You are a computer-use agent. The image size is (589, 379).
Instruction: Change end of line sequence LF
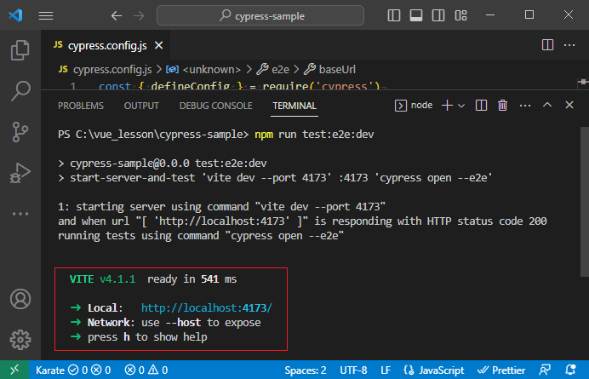[386, 370]
